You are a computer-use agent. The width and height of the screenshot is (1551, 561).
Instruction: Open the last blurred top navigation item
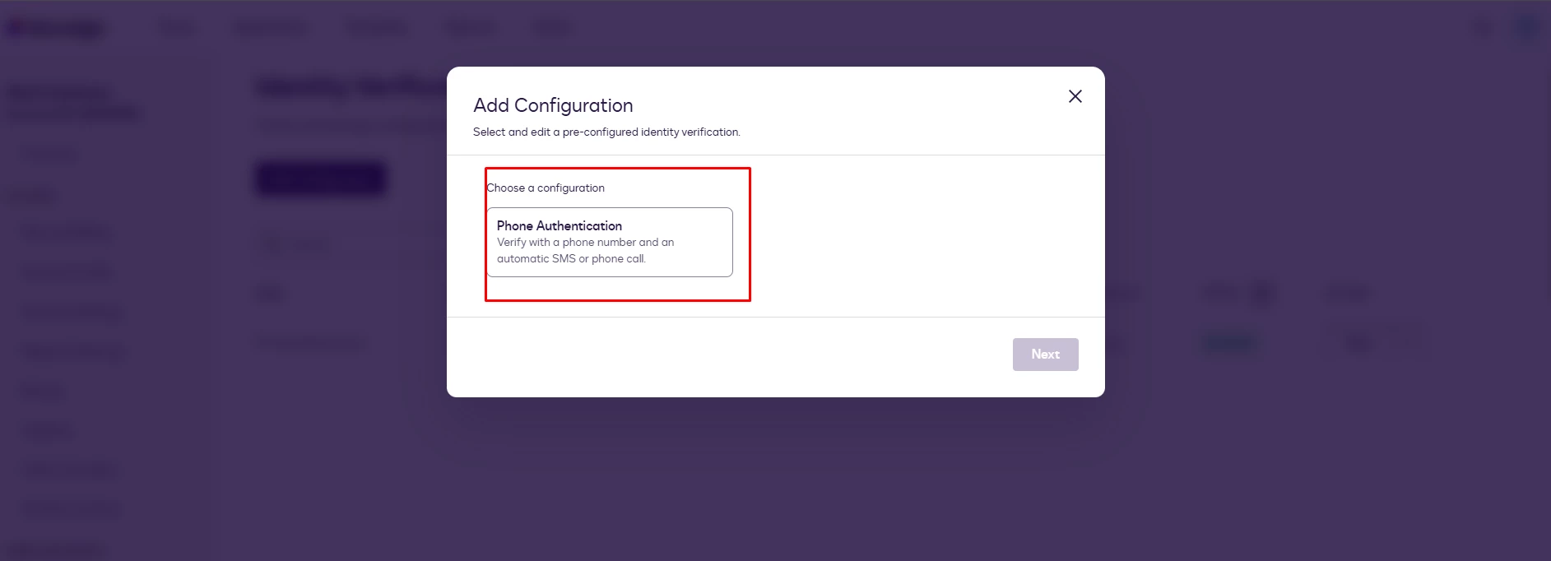pyautogui.click(x=553, y=29)
